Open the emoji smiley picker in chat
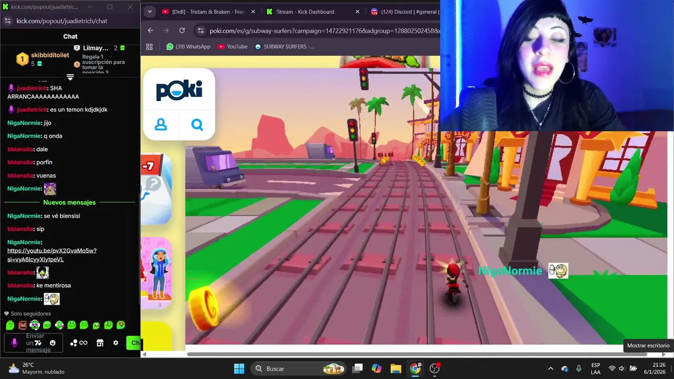 53,343
